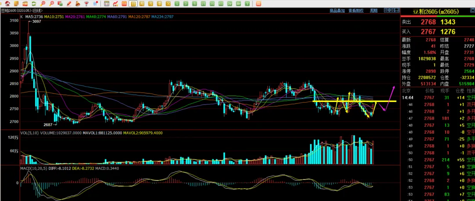Click sell volume 1343
The width and height of the screenshot is (475, 201).
coord(448,22)
